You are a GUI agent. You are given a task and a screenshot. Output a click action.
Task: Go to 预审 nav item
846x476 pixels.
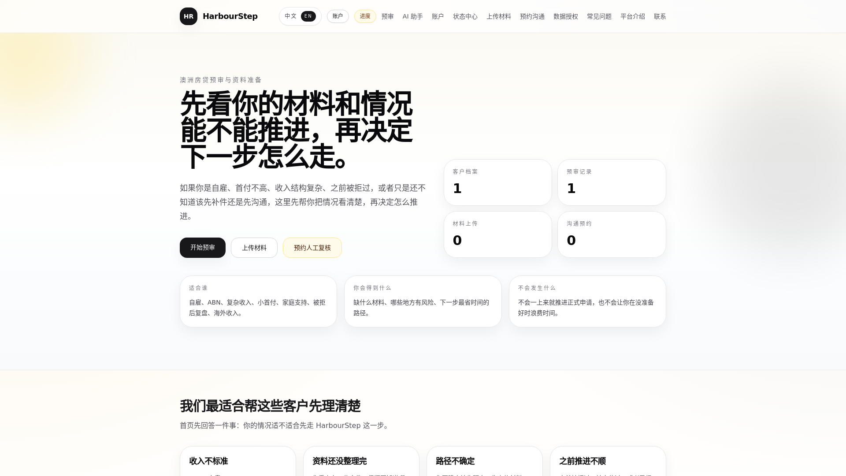388,16
